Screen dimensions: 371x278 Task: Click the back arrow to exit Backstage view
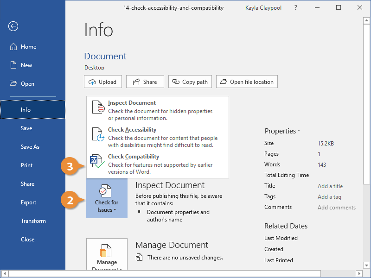(x=13, y=26)
